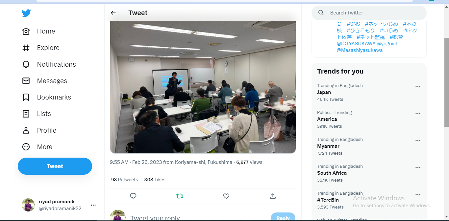The width and height of the screenshot is (449, 221).
Task: Open account menu beside riyad pramanik
Action: (93, 205)
